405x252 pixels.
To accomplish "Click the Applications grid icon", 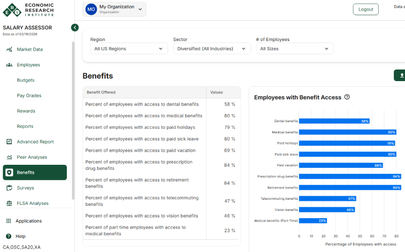I will click(9, 221).
